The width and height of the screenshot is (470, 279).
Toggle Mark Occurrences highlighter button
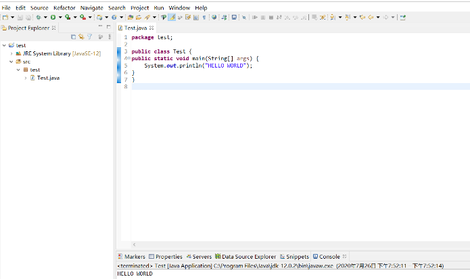[172, 18]
